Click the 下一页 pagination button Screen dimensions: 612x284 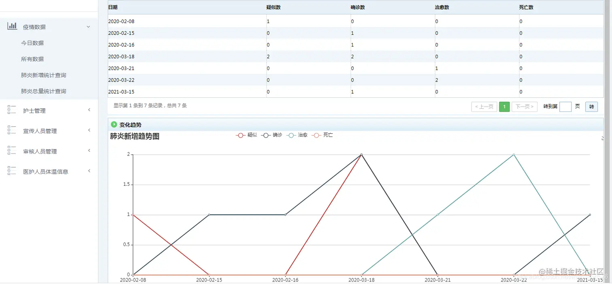(525, 107)
